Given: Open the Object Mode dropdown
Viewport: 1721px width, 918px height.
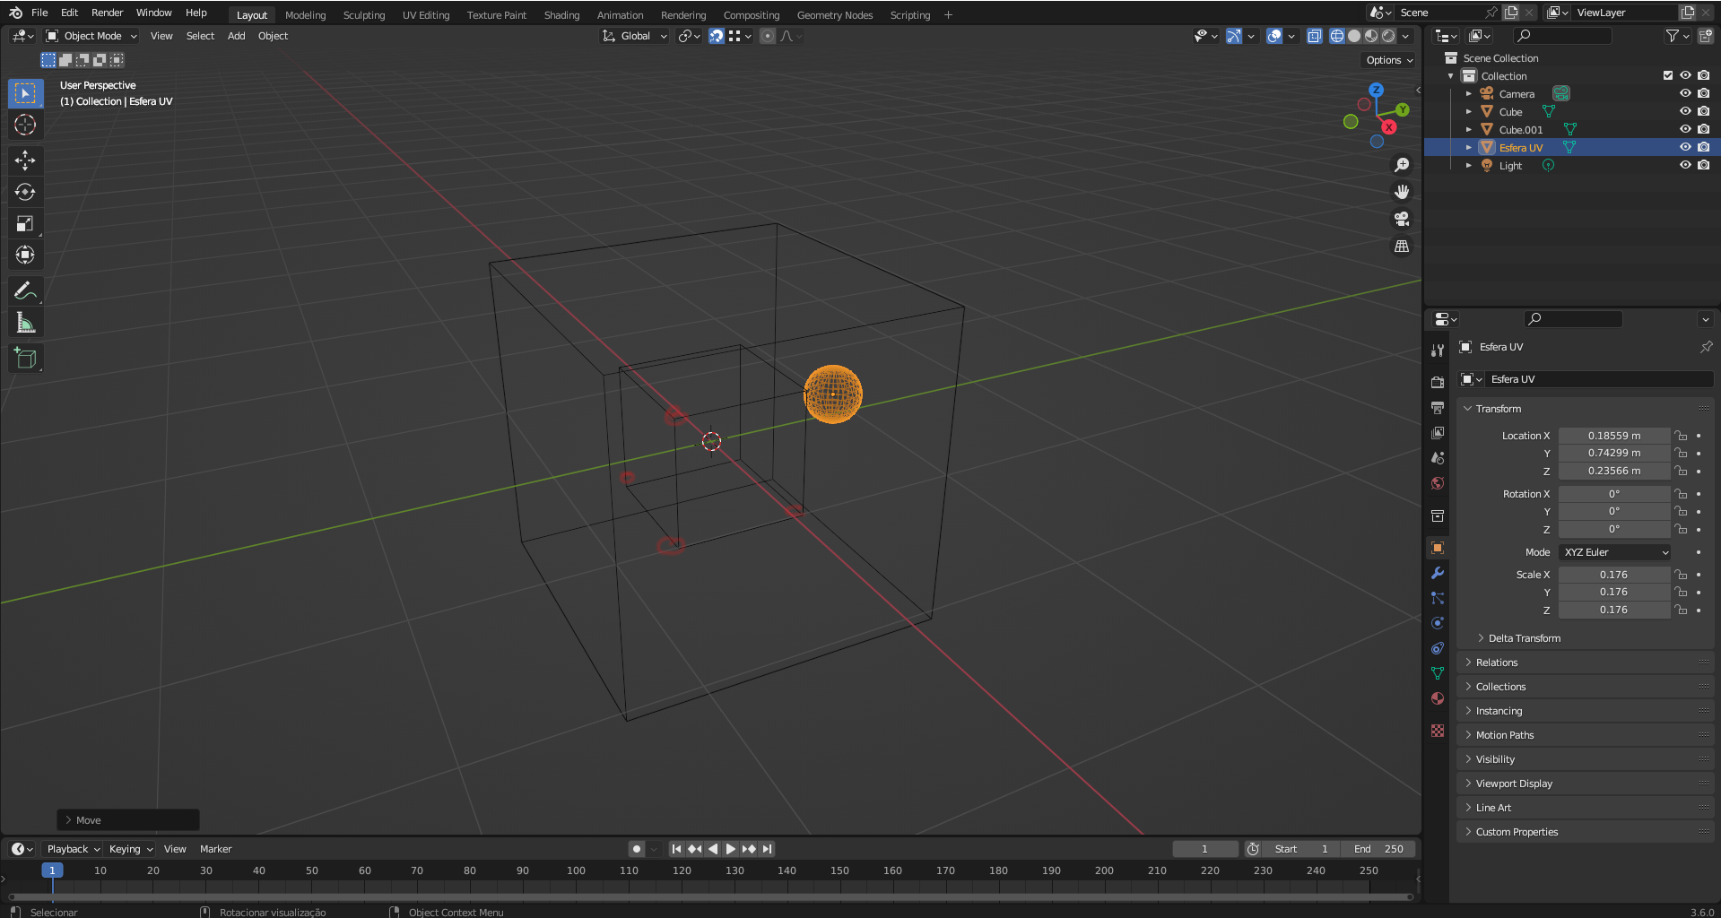Looking at the screenshot, I should point(91,36).
